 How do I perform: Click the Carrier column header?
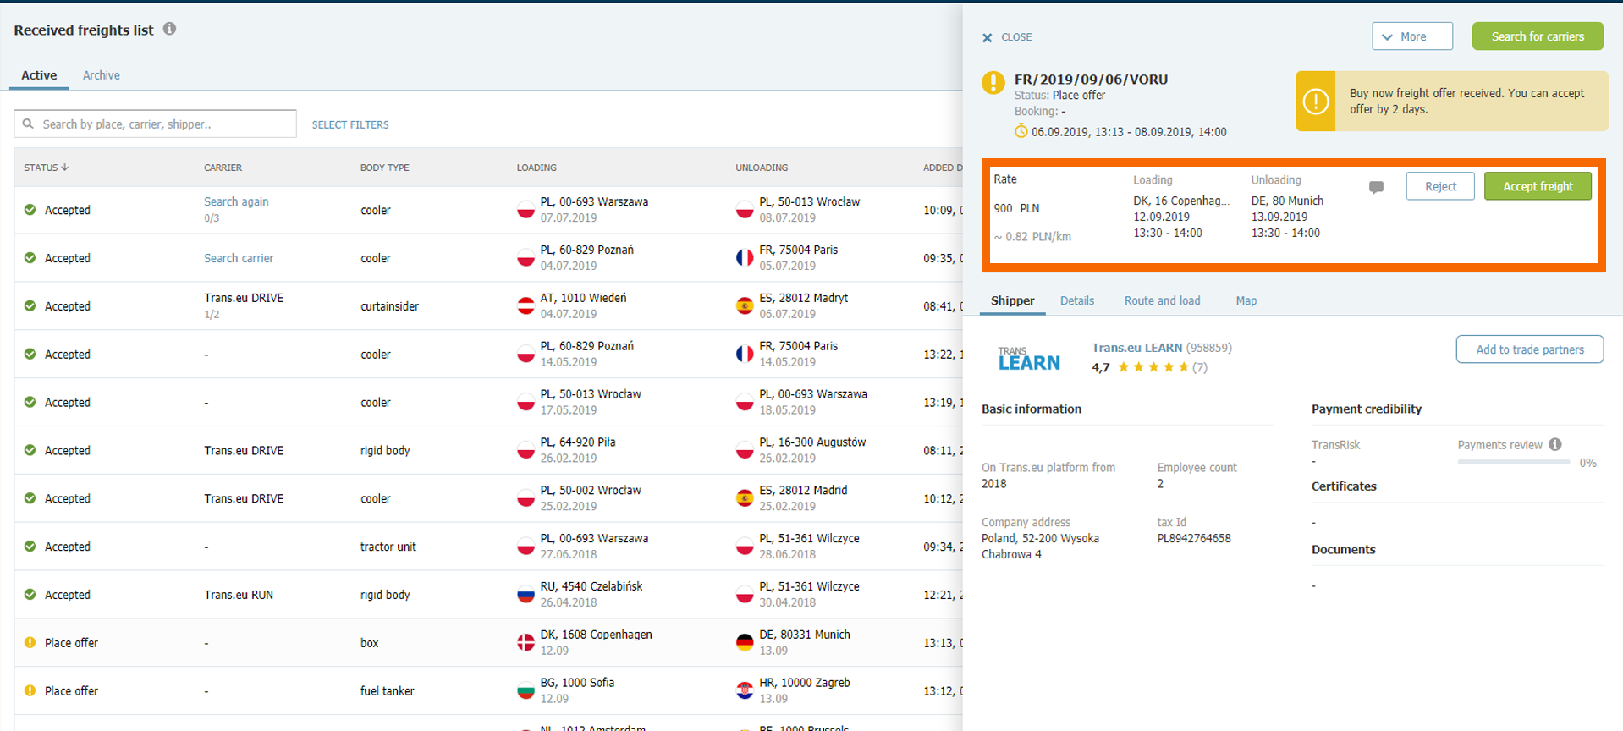click(223, 168)
